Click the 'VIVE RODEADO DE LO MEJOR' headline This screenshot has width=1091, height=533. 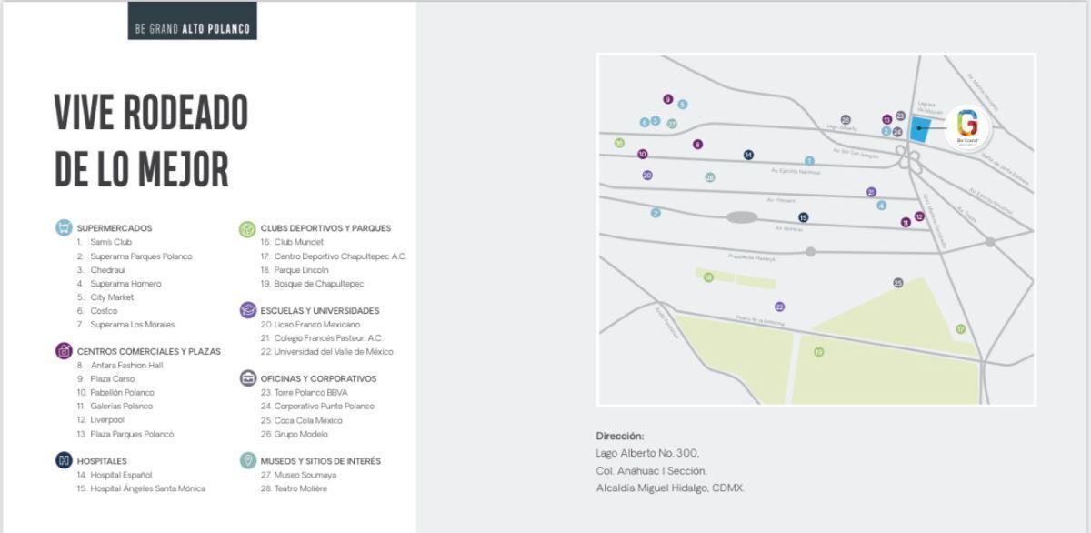(151, 139)
